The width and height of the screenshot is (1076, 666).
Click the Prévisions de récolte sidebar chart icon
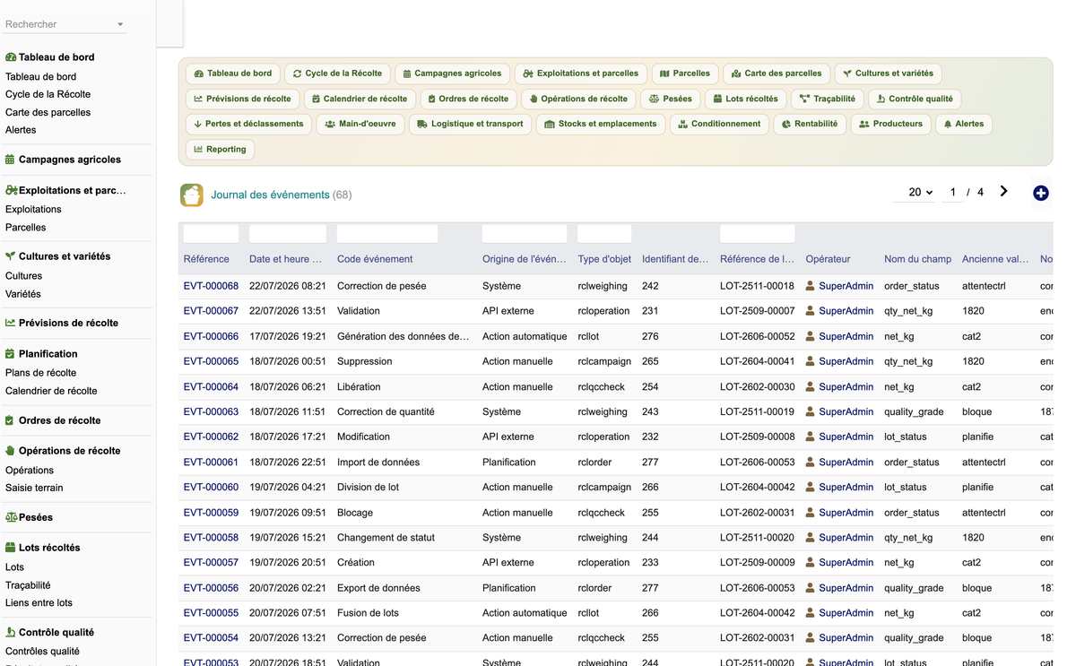click(11, 323)
